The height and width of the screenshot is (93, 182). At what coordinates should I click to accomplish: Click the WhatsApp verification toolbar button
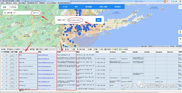(x=123, y=49)
